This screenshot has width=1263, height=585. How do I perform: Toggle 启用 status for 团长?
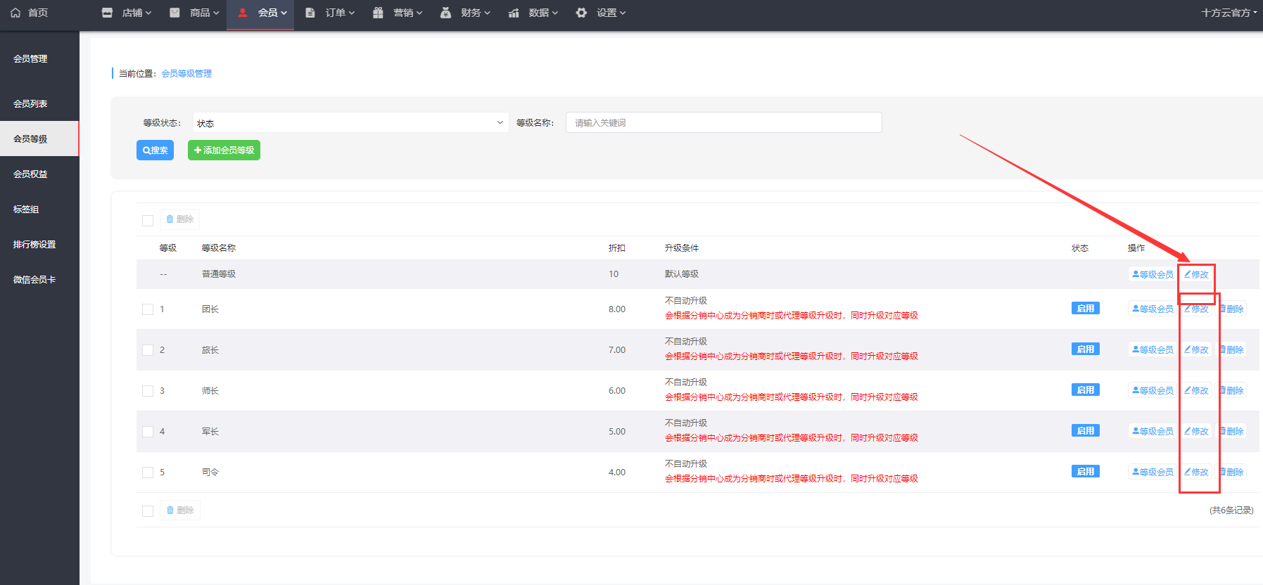pyautogui.click(x=1085, y=309)
